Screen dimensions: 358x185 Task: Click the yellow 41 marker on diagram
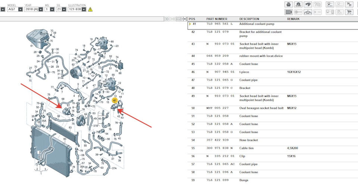pos(115,100)
